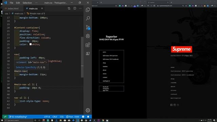
Task: Click the mailinglist link on Superior page
Action: tap(106, 81)
